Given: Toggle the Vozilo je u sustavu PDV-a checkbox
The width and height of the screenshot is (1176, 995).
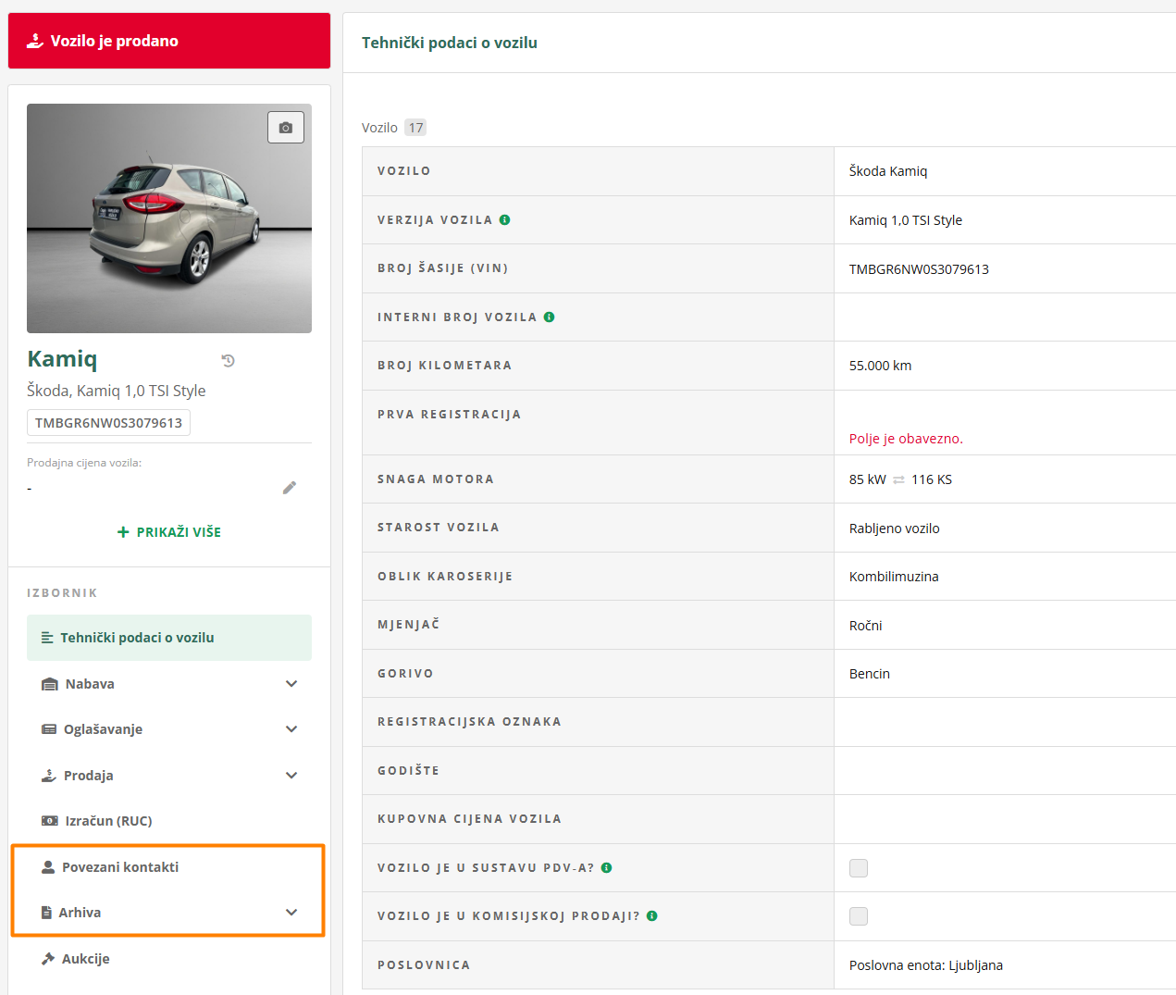Looking at the screenshot, I should pyautogui.click(x=859, y=868).
